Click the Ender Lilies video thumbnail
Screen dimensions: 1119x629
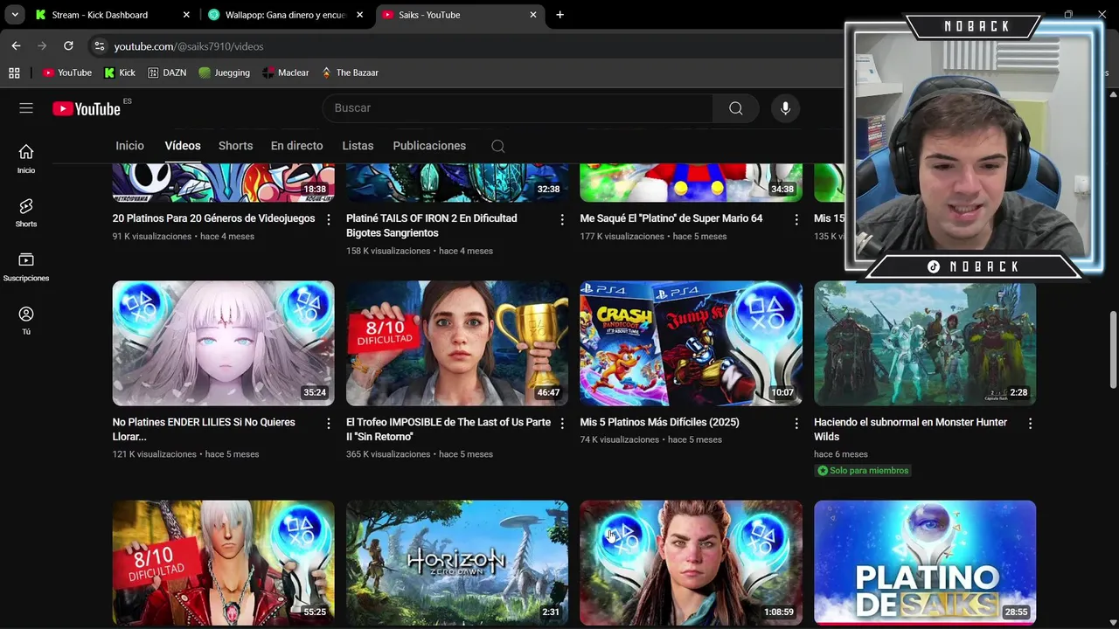pyautogui.click(x=223, y=342)
